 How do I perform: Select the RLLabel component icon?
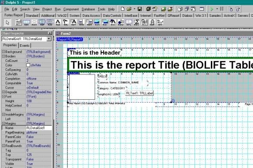pos(58,22)
